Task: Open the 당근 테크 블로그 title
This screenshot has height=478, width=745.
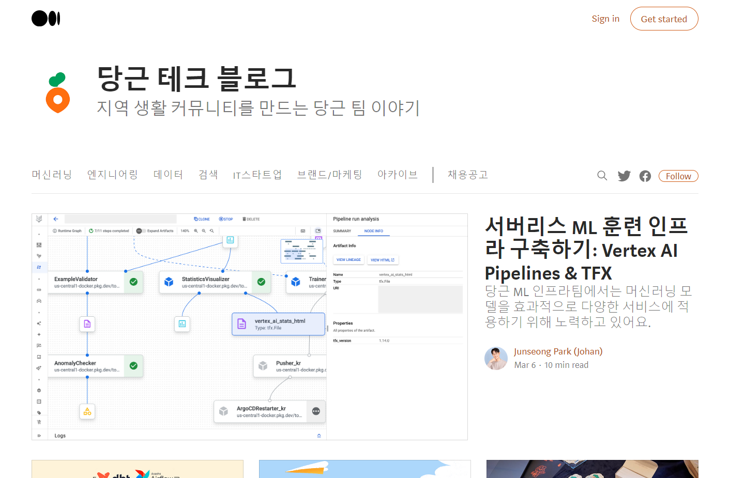Action: click(196, 79)
